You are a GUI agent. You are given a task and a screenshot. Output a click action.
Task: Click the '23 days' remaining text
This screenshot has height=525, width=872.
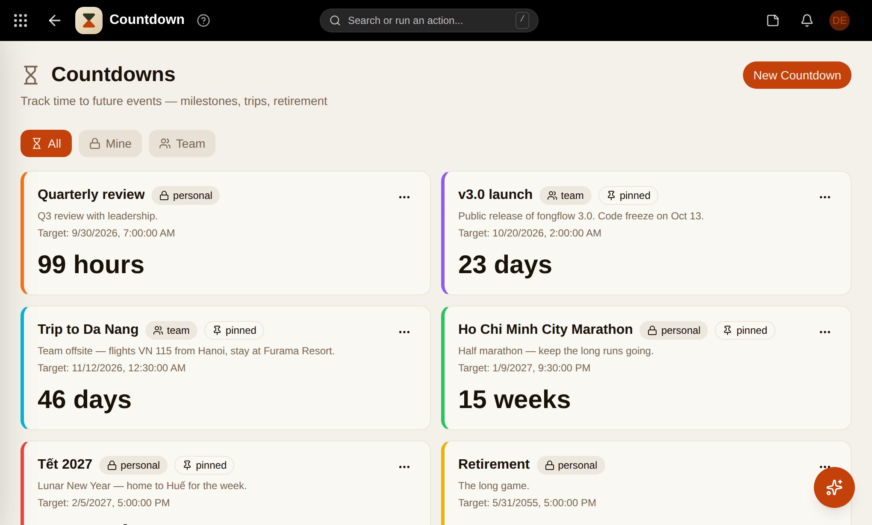(x=505, y=264)
